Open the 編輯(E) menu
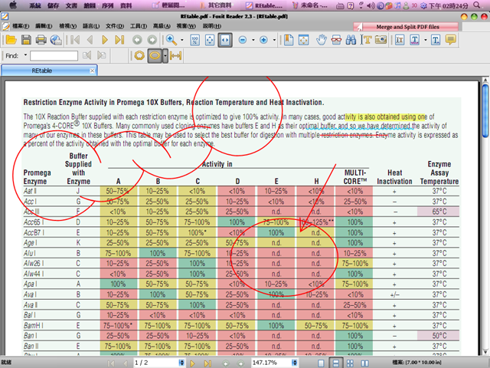 pos(44,26)
